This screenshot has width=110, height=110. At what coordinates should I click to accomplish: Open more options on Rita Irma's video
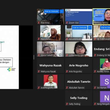(62, 11)
